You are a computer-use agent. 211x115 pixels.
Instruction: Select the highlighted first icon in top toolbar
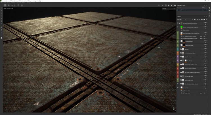click(x=5, y=5)
